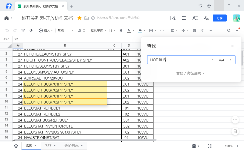The height and width of the screenshot is (150, 244).
Task: Open the cell borders tool
Action: coord(151,30)
